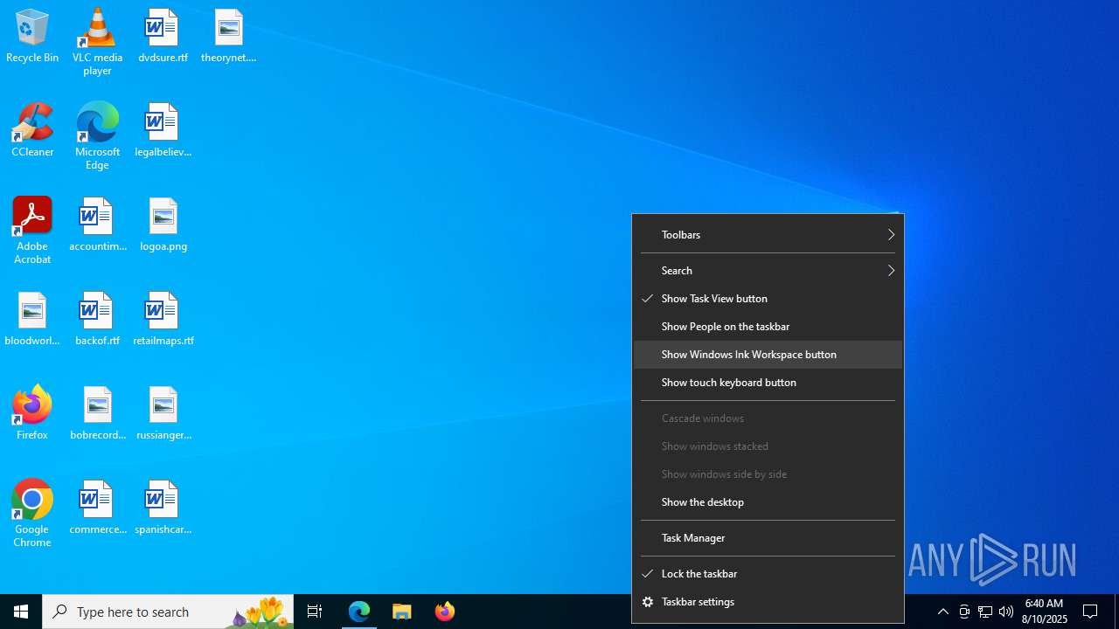1119x629 pixels.
Task: Click the Show desktop sliver button
Action: [x=1116, y=612]
